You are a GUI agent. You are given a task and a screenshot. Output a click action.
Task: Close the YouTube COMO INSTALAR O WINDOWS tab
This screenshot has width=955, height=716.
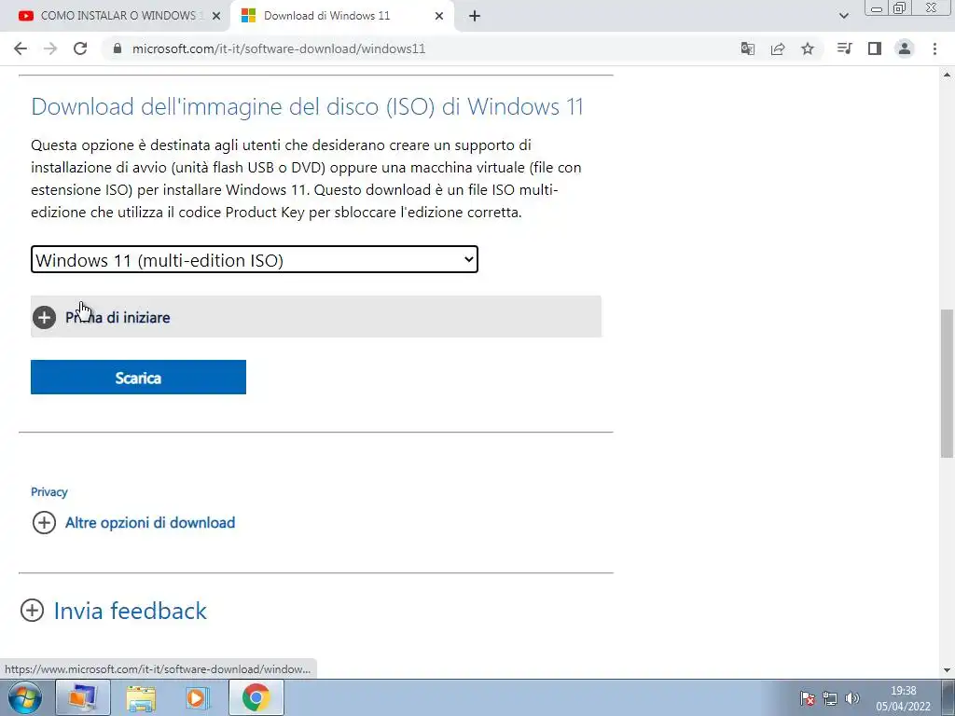point(216,17)
